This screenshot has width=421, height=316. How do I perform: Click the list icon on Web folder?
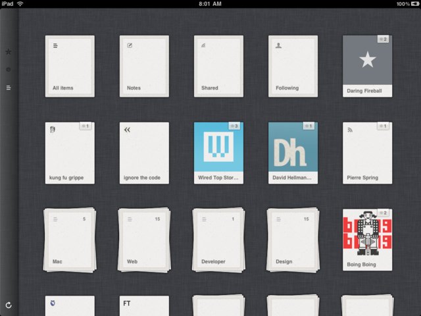pyautogui.click(x=130, y=219)
